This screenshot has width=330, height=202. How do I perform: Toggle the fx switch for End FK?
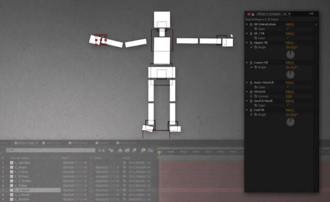coord(251,110)
